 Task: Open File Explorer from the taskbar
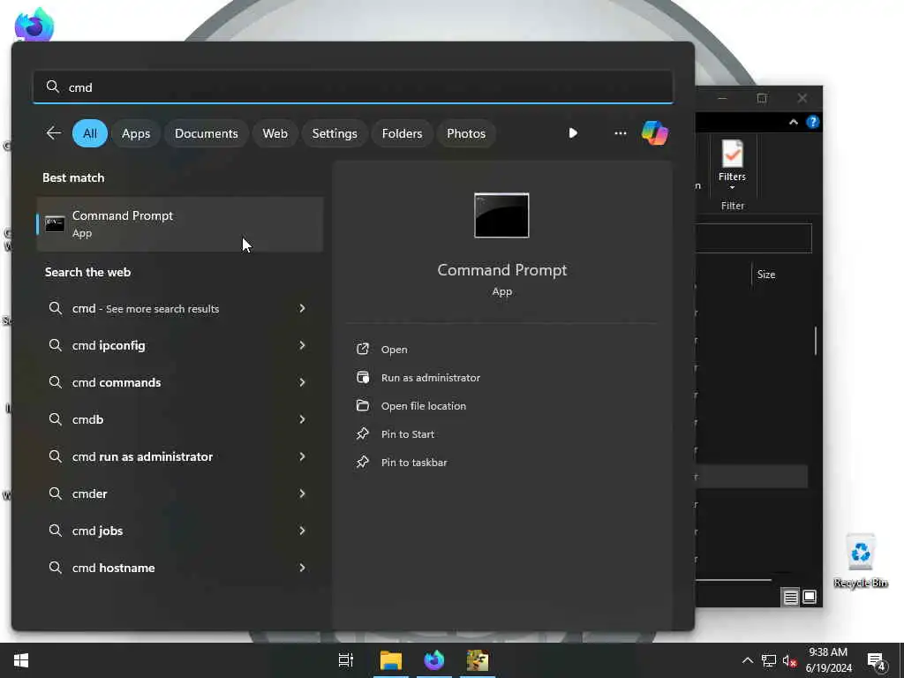tap(390, 660)
